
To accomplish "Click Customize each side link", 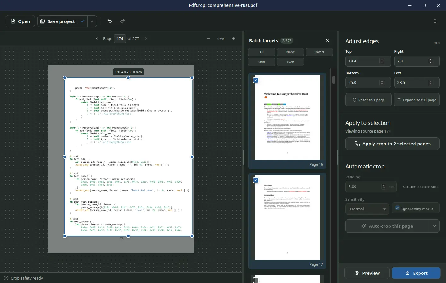I will coord(421,187).
